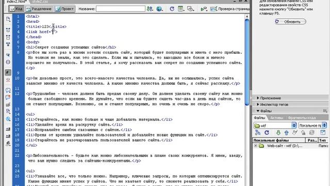
Task: Toggle highlight invalid code icon
Action: 8,80
